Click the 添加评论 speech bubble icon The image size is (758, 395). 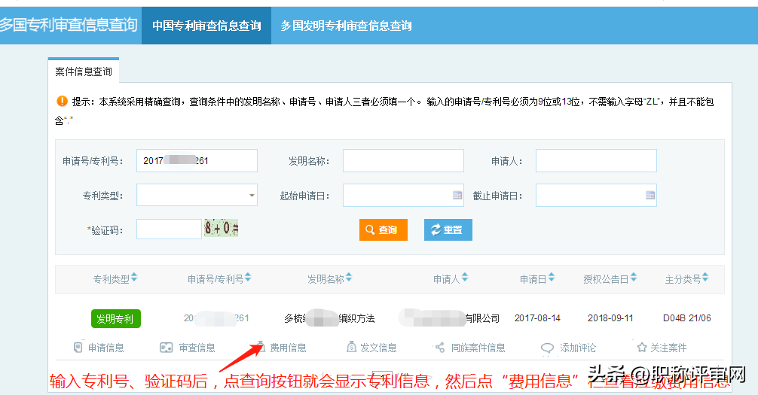[548, 348]
